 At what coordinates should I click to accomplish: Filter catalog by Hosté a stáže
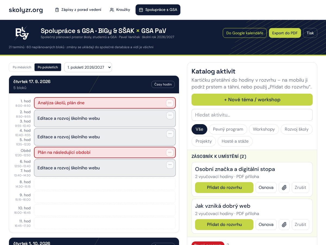click(235, 141)
